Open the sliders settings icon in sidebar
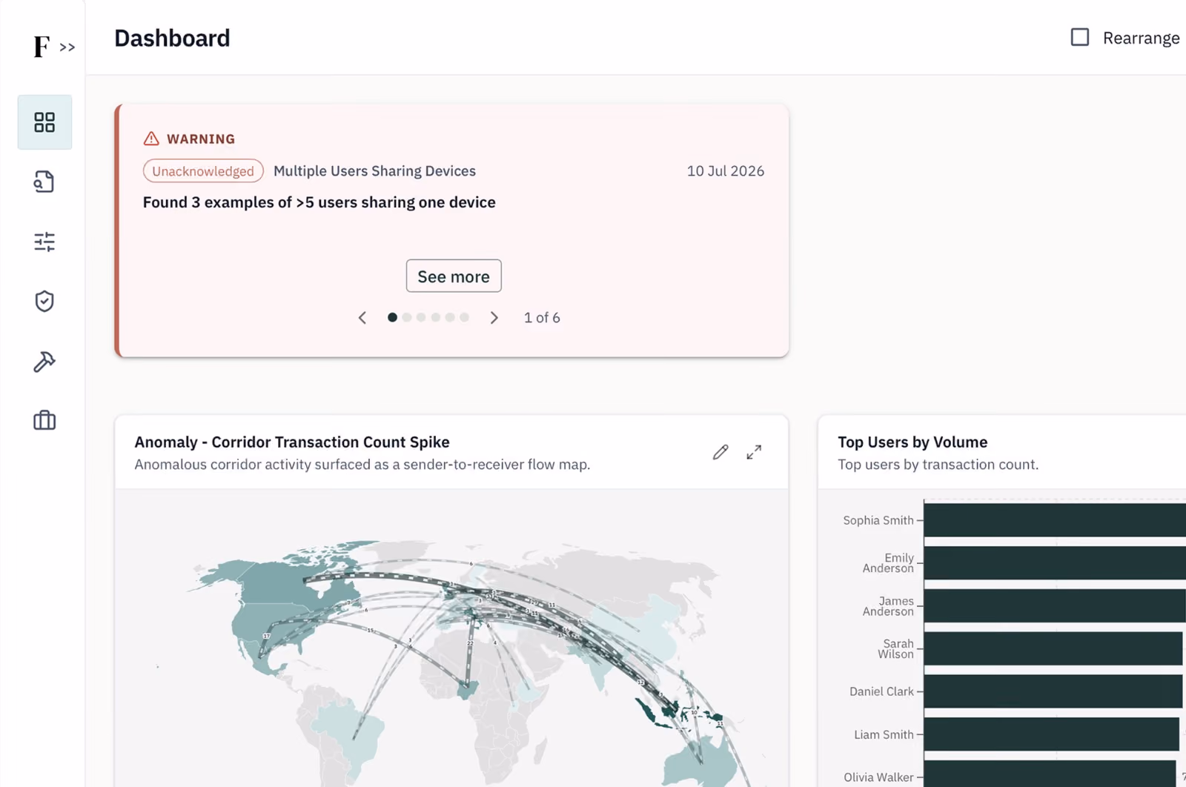 tap(44, 242)
